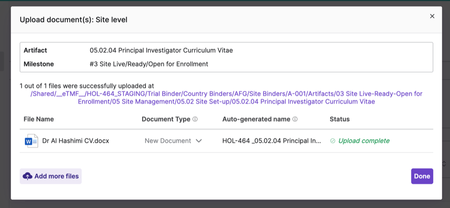Click the truncated HOL-464 auto-generated name
The height and width of the screenshot is (208, 450).
click(272, 141)
